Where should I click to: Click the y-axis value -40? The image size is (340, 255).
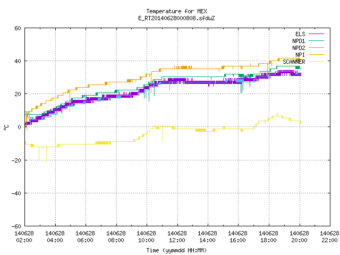coord(16,193)
